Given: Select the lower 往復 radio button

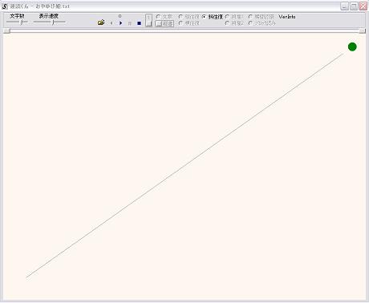Looking at the screenshot, I should click(x=189, y=23).
